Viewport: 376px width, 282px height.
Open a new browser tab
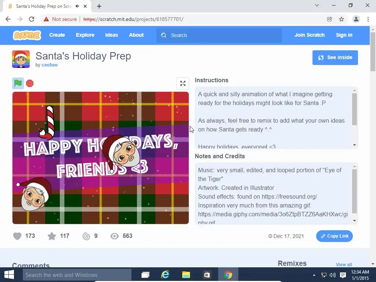tap(99, 6)
